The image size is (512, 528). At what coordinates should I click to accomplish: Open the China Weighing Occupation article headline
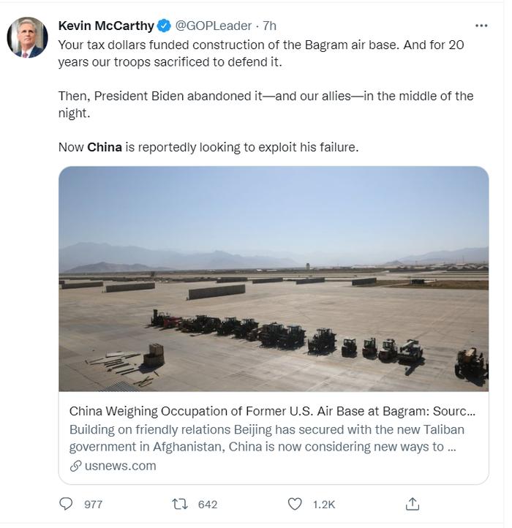click(x=272, y=411)
